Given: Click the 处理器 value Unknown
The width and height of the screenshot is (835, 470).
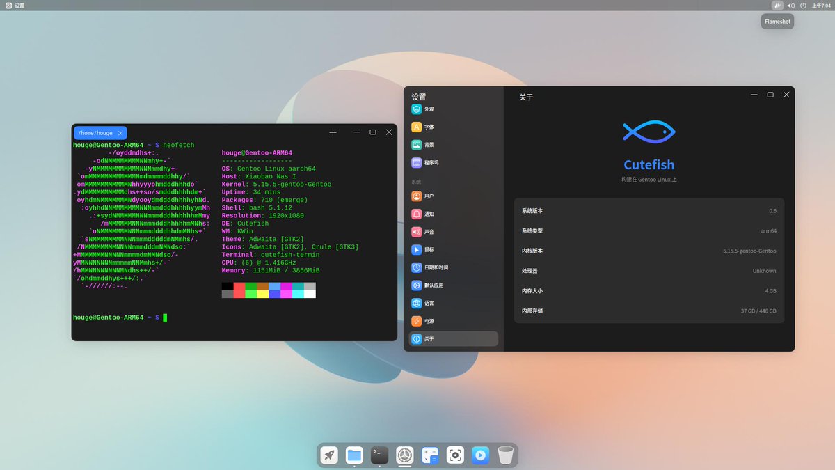Looking at the screenshot, I should pyautogui.click(x=764, y=271).
